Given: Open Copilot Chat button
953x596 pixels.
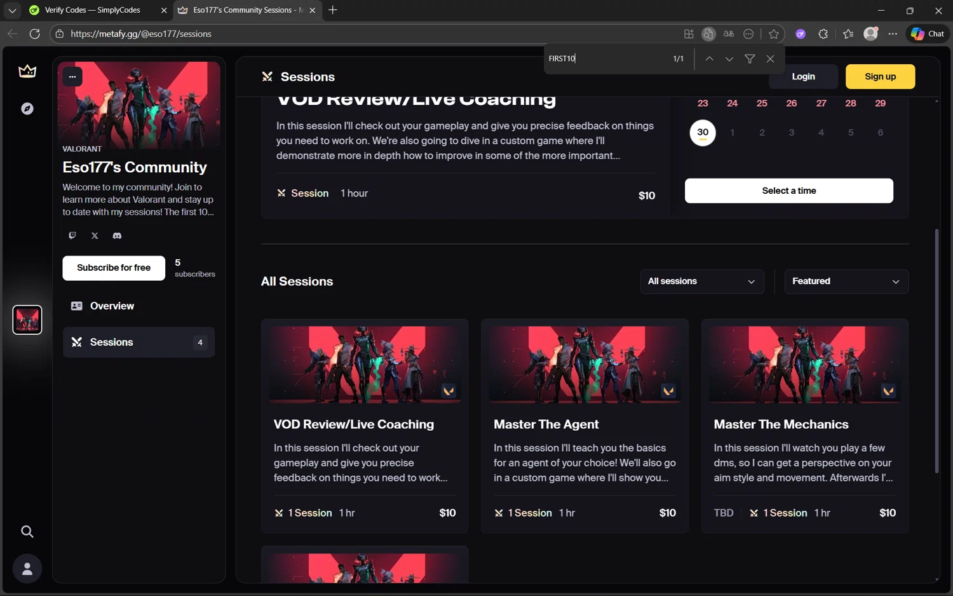Looking at the screenshot, I should click(x=928, y=34).
